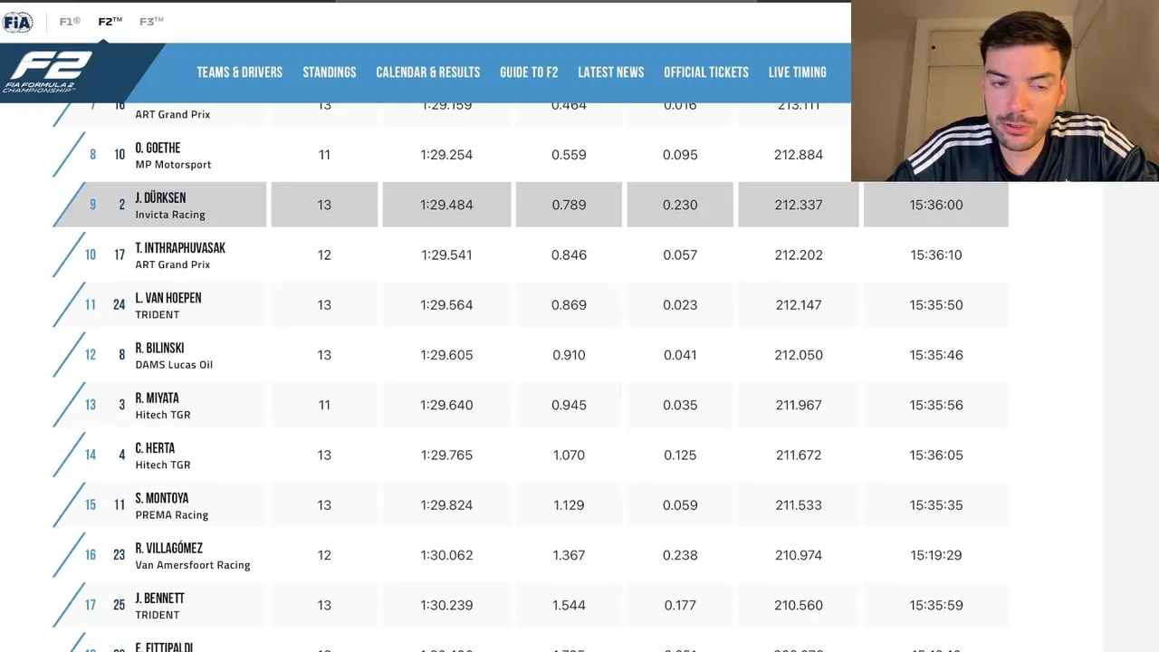Click lap time 1:29.640
This screenshot has width=1159, height=652.
click(x=446, y=405)
